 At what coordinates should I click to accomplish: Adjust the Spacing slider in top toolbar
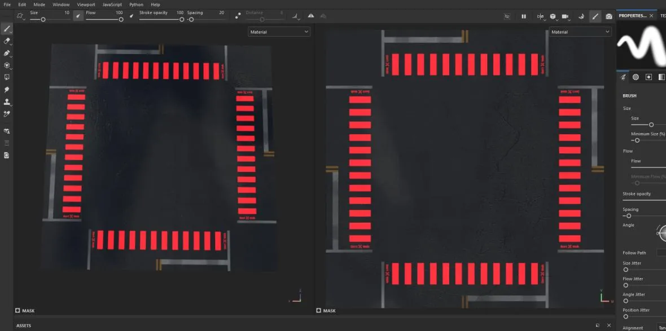(205, 20)
